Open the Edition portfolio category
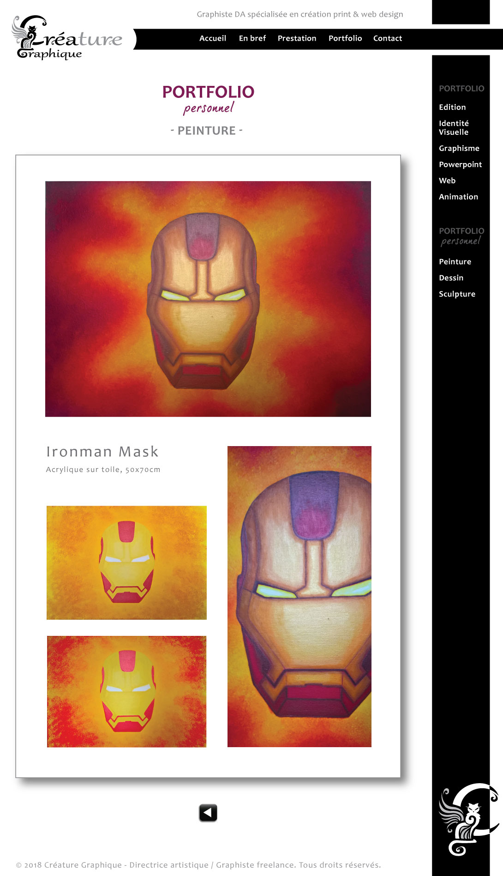The image size is (503, 876). (452, 107)
